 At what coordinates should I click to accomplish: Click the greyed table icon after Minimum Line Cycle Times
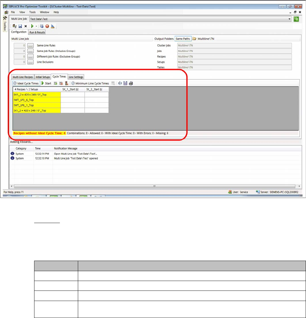point(113,83)
